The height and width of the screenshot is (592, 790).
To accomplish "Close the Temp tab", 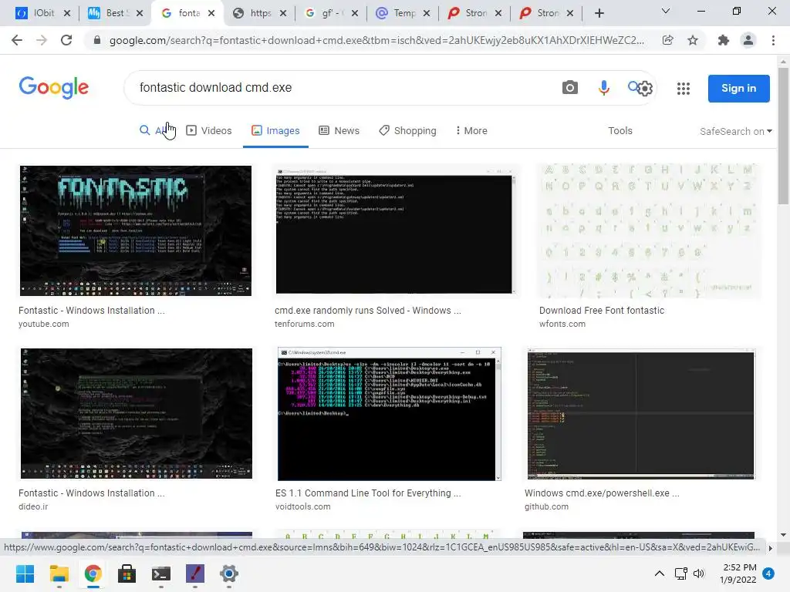I will 427,13.
